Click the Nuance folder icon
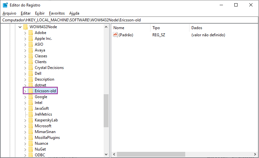 click(31, 143)
